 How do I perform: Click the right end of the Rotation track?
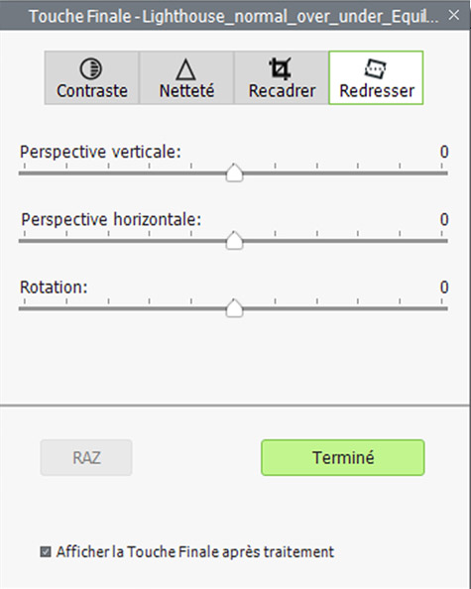click(x=444, y=308)
